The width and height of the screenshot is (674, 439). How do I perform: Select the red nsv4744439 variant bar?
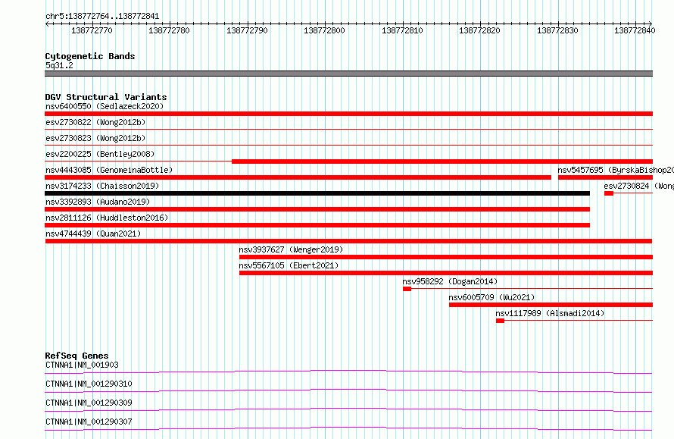348,241
